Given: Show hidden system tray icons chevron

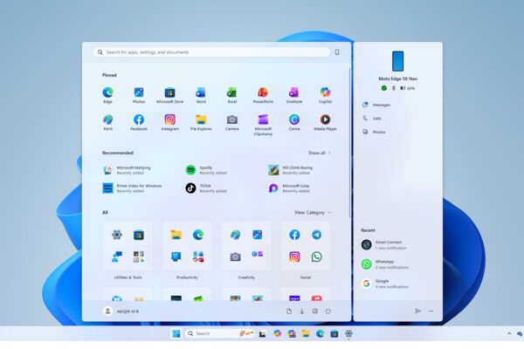Looking at the screenshot, I should tap(509, 333).
